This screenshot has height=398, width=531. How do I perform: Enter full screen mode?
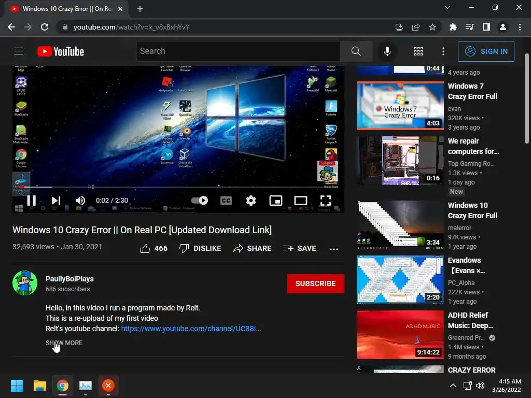pos(326,201)
